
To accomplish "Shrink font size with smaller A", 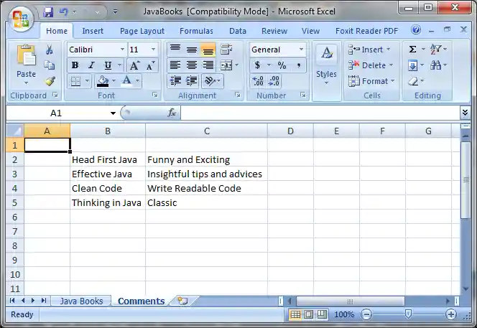I will (150, 65).
